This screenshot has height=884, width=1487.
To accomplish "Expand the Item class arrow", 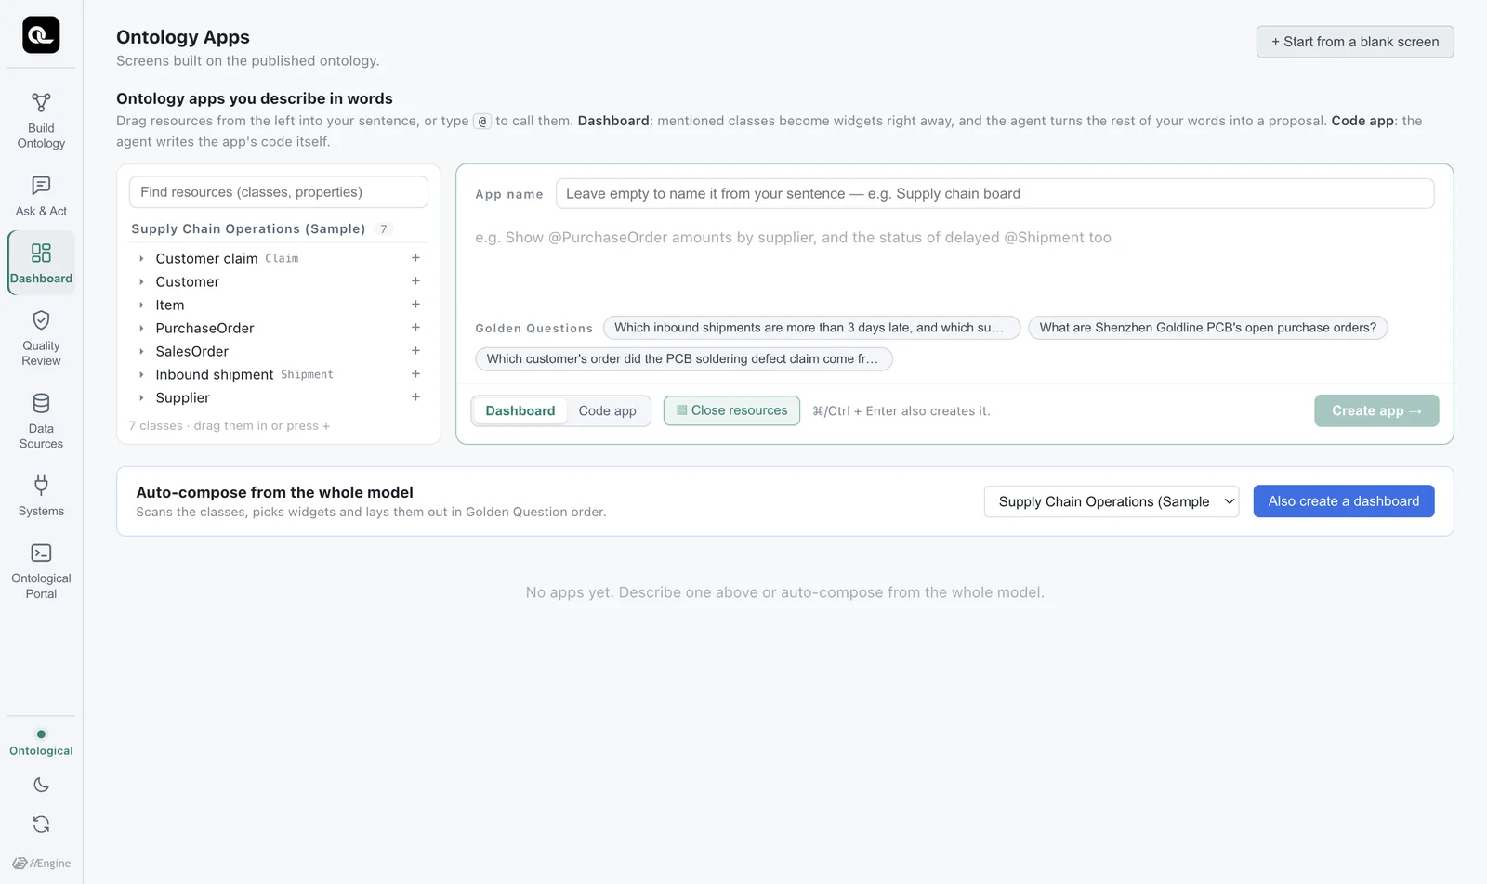I will [141, 305].
